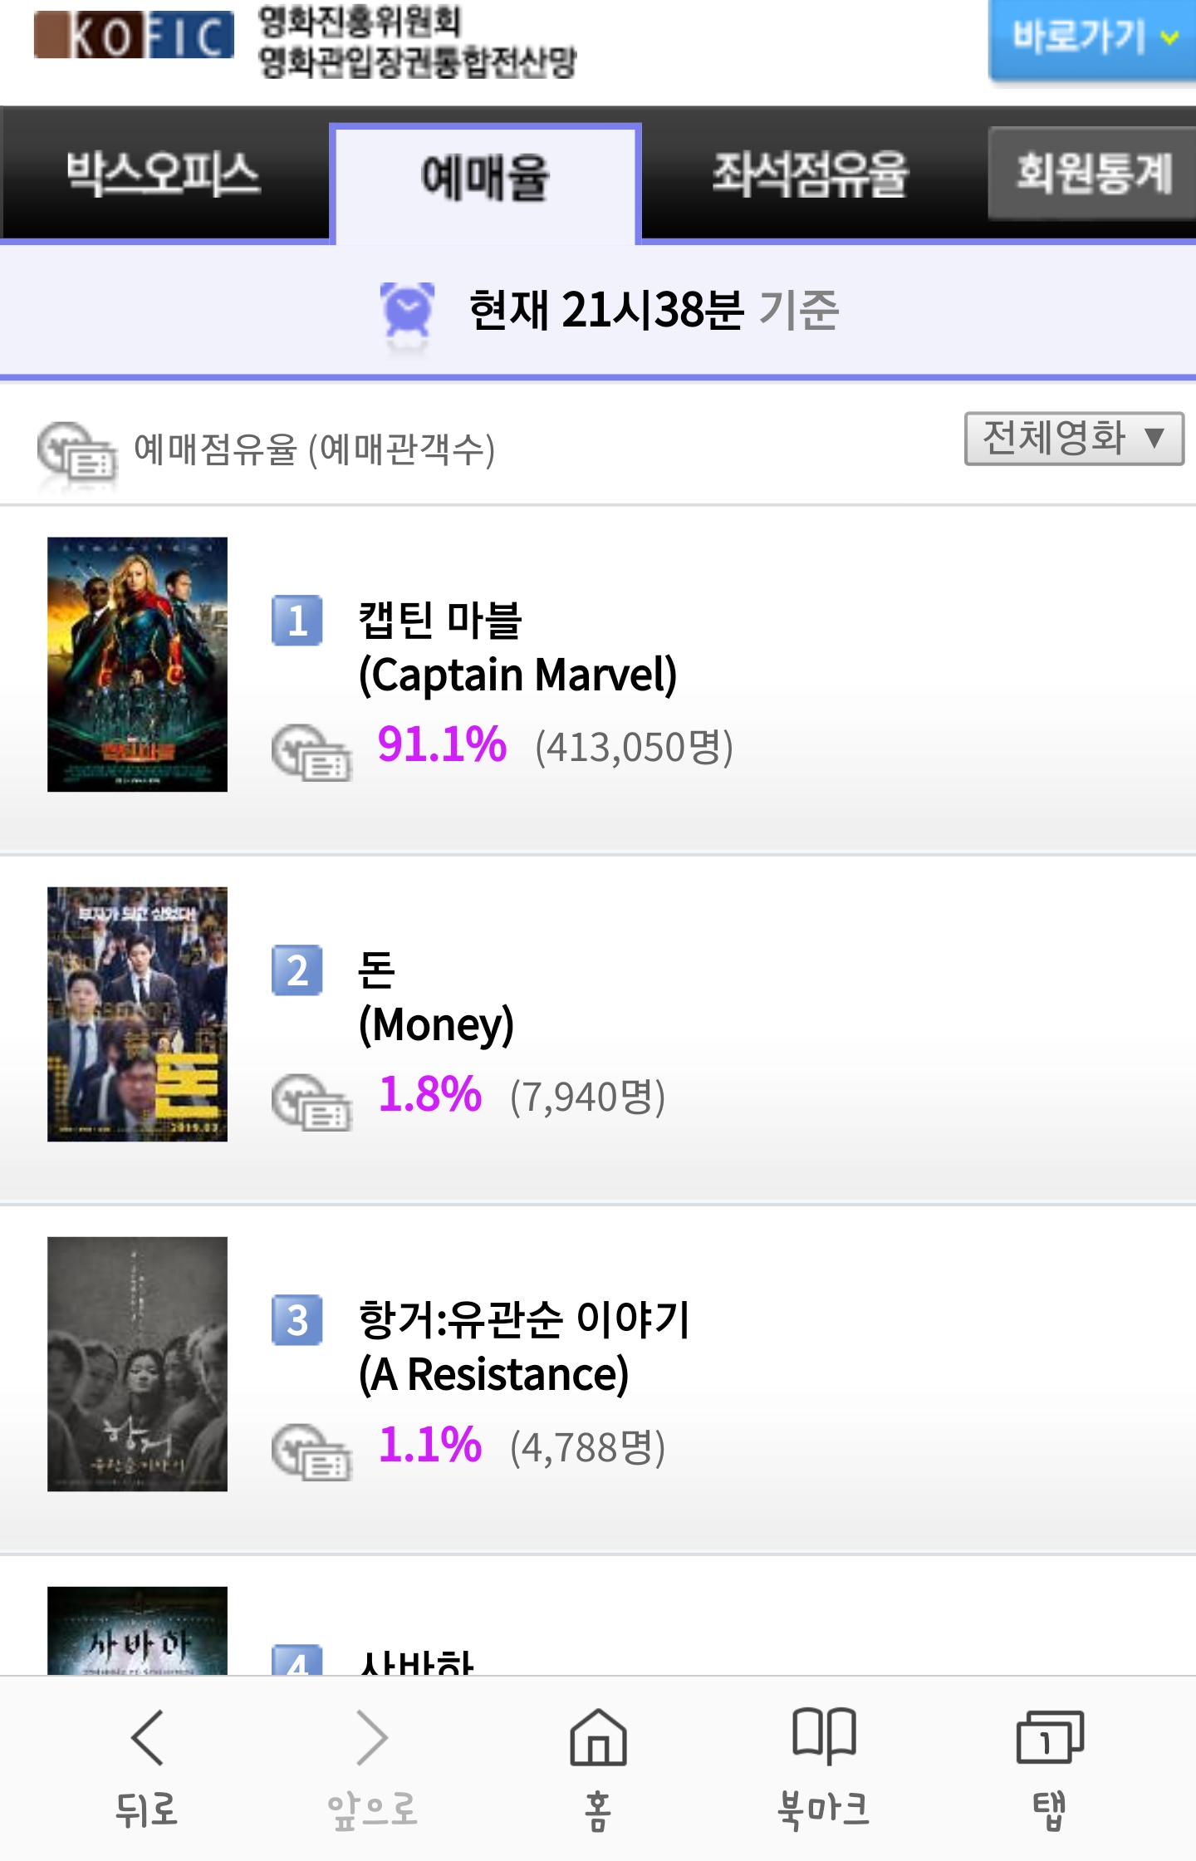Tap the ticket icon beside 91.1%
Viewport: 1196px width, 1861px height.
tap(311, 752)
